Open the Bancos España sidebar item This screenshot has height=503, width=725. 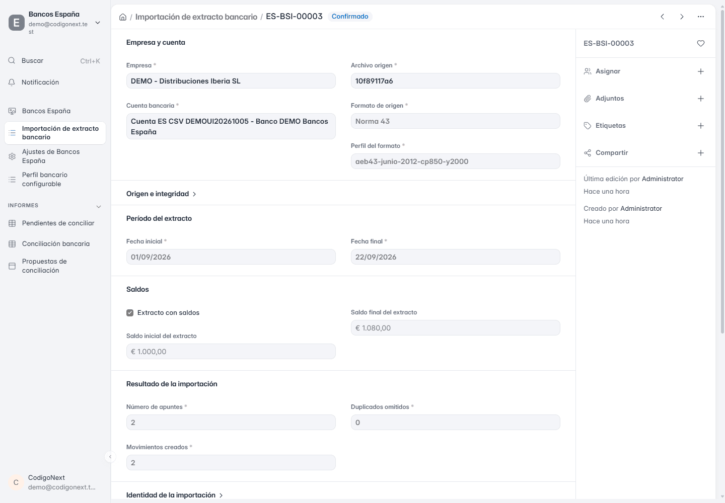coord(55,111)
